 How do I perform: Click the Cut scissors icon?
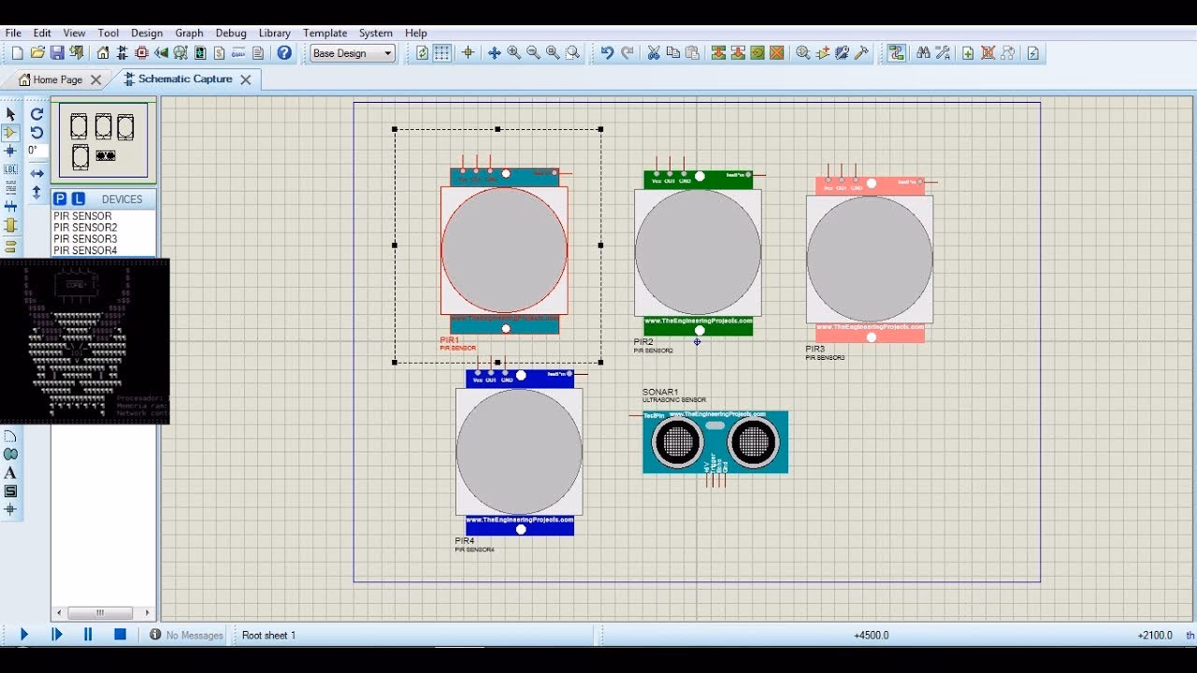coord(653,53)
